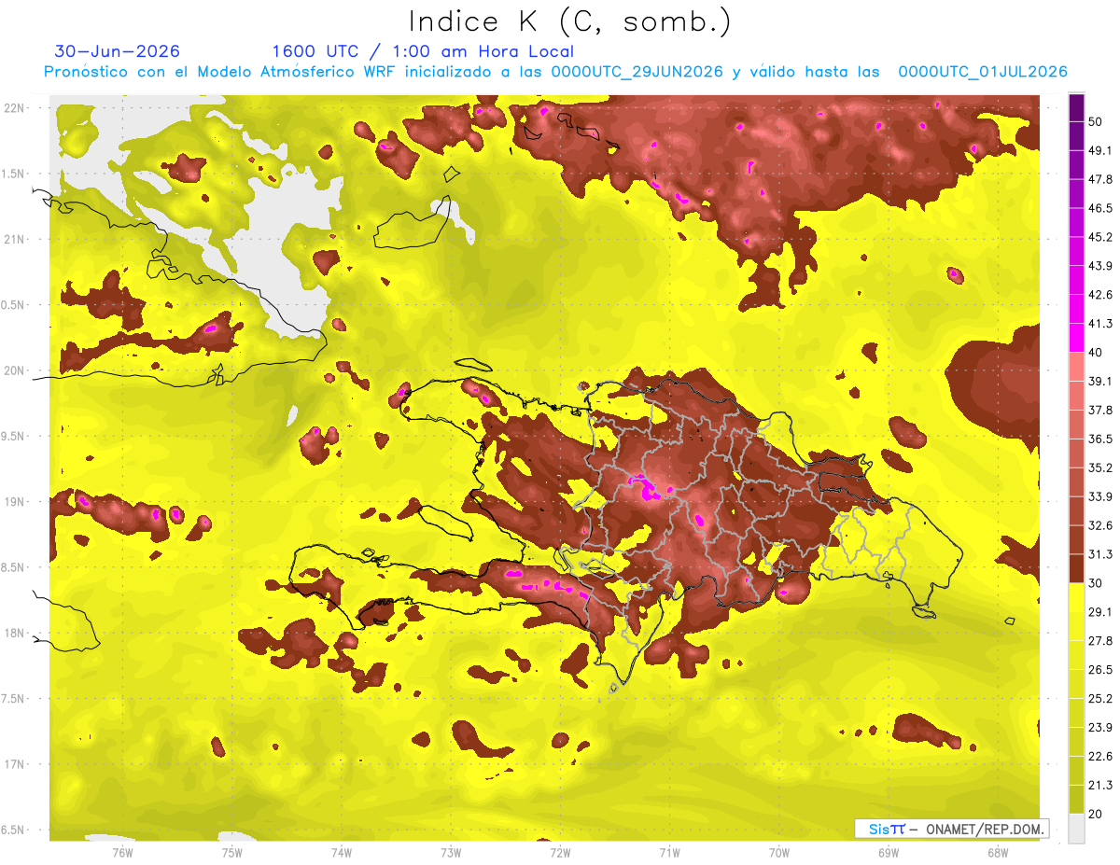Screen dimensions: 1120x865
Task: Click the 'SisTT - ONAMET/REP.DOM.' credit box
Action: click(x=951, y=829)
